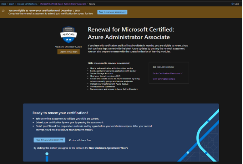The image size is (243, 164).
Task: Open the Non-Disclosure Agreement link
Action: pyautogui.click(x=104, y=148)
